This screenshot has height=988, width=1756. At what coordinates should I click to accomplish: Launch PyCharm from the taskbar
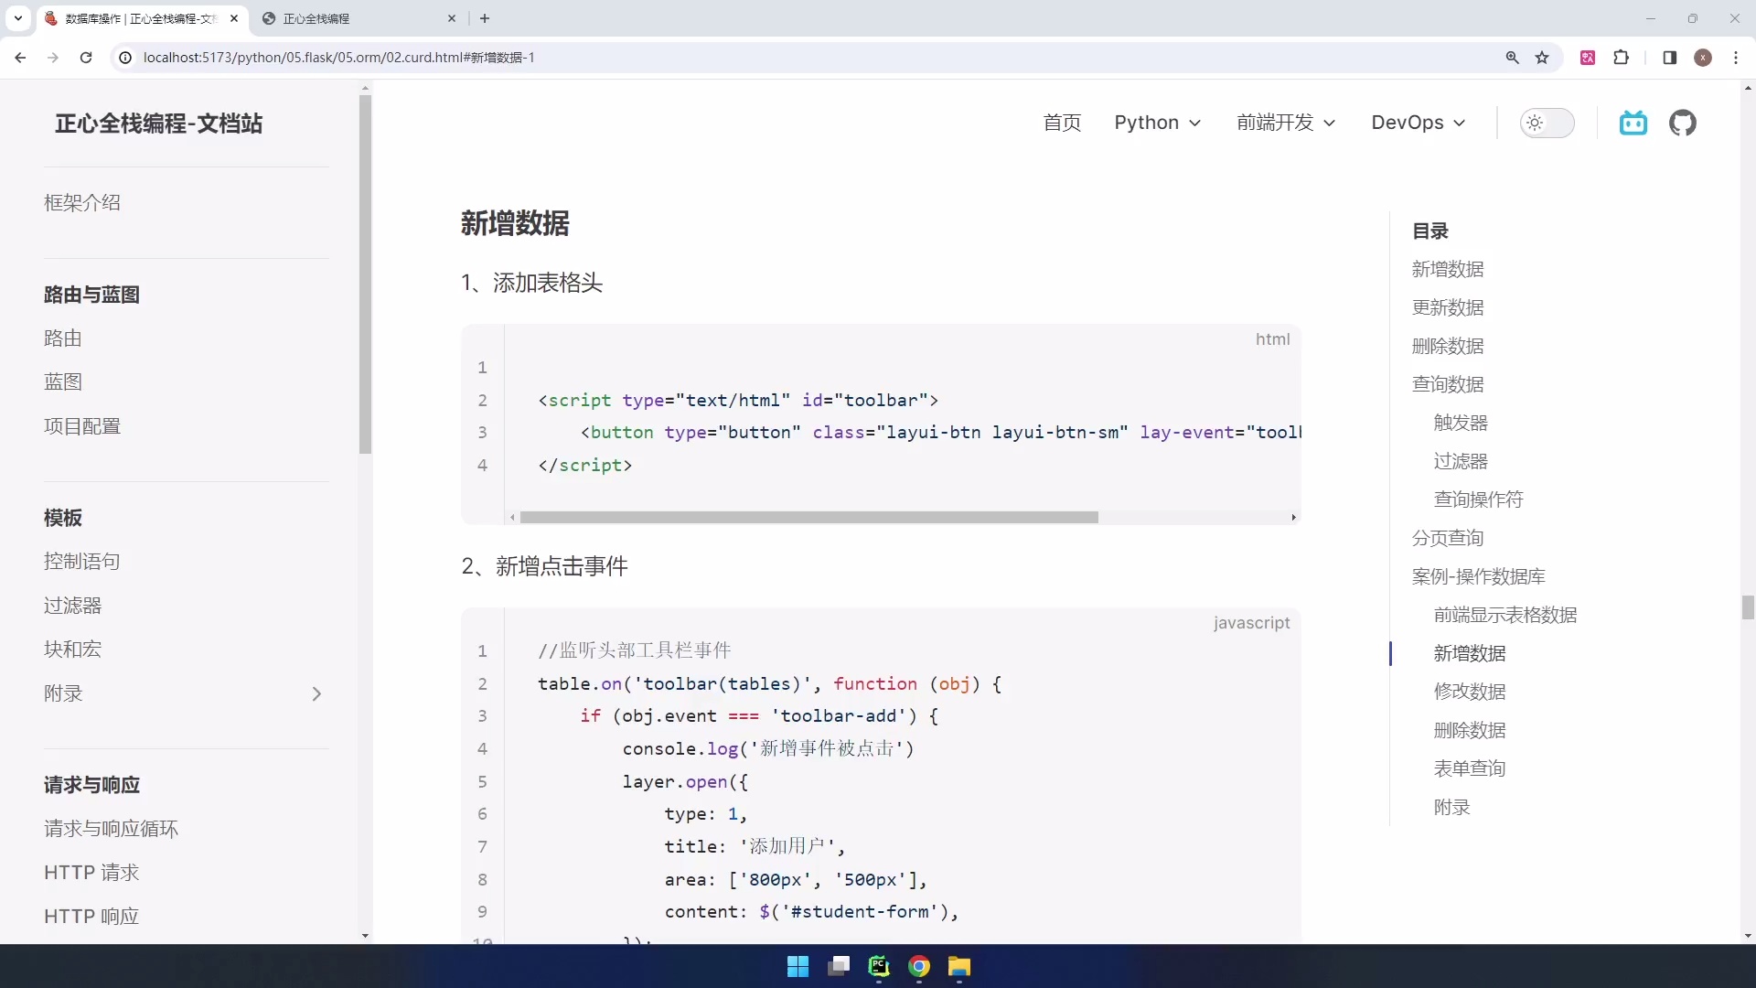879,967
